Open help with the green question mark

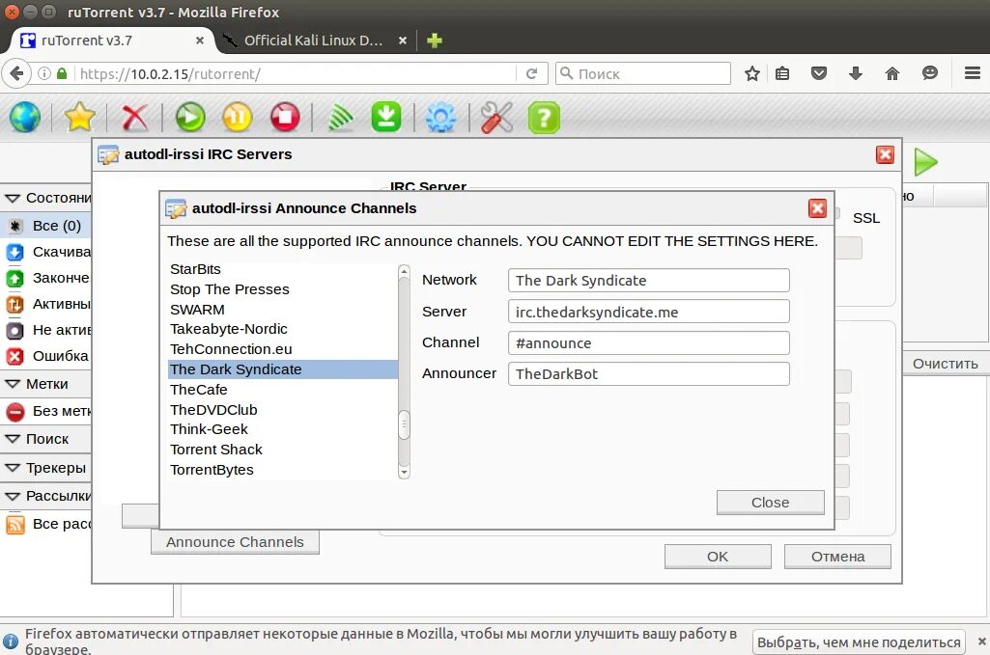(544, 118)
